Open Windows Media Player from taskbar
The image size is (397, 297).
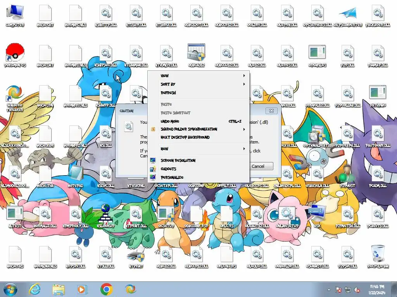(x=82, y=289)
